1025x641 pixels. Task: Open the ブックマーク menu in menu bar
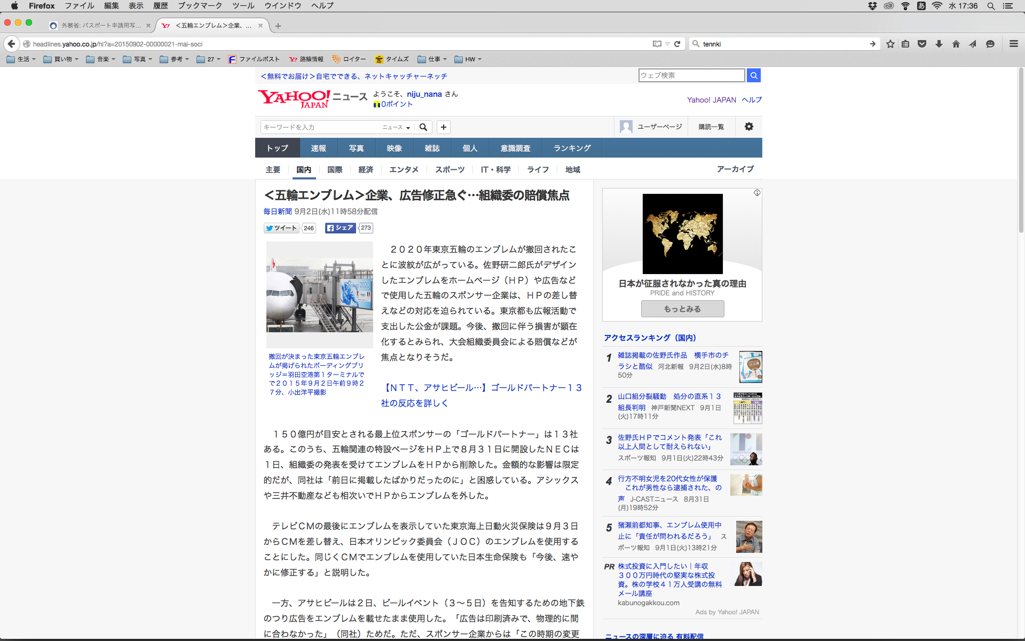pyautogui.click(x=200, y=6)
